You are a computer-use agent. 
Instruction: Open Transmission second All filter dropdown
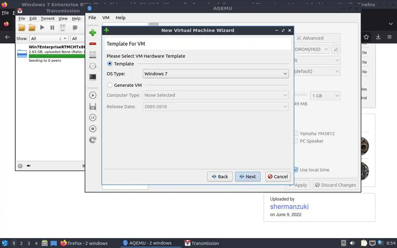point(78,38)
